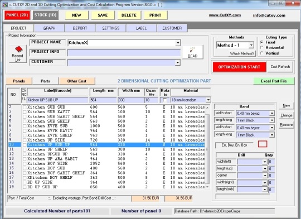301x219 pixels.
Task: Switch to the SETTINGS tab
Action: coord(111,28)
